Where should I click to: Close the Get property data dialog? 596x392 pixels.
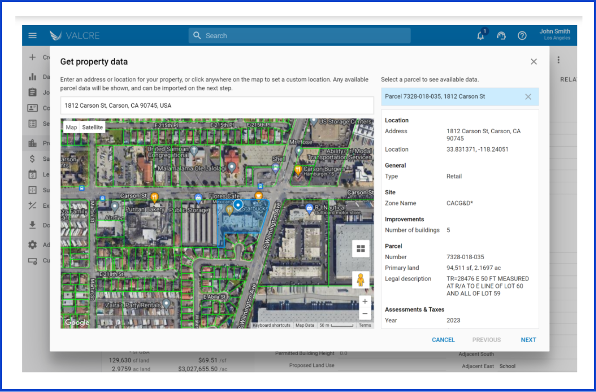coord(534,62)
